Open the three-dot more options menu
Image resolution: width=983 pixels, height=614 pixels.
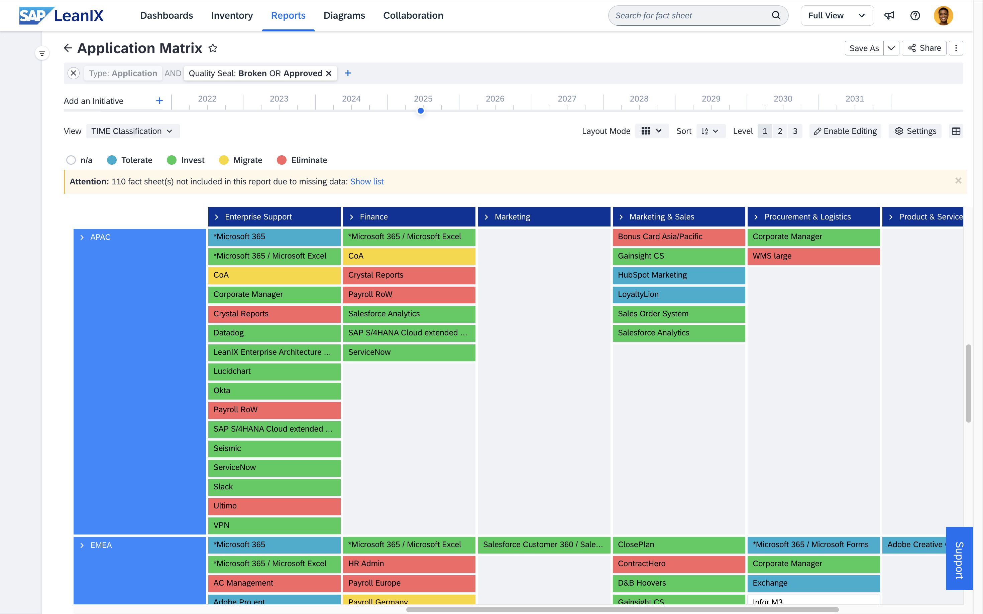tap(956, 48)
